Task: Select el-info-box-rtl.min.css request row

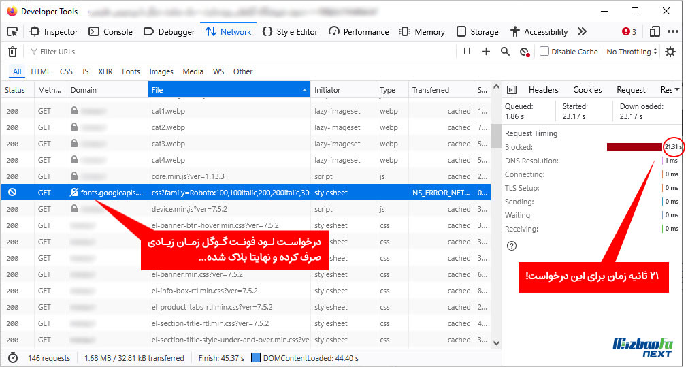Action: pyautogui.click(x=245, y=291)
